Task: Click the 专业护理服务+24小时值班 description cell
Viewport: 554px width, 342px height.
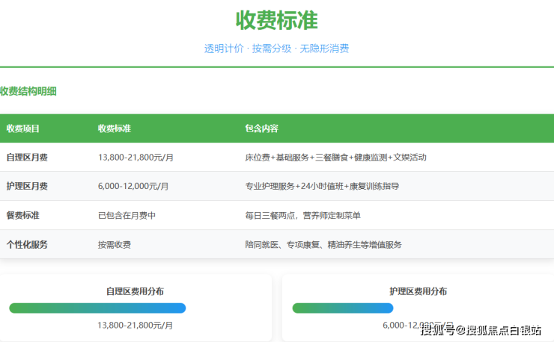Action: coord(322,186)
